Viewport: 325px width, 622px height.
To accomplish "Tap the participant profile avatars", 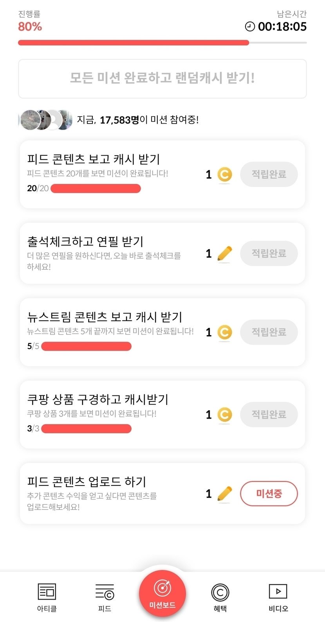I will coord(45,120).
